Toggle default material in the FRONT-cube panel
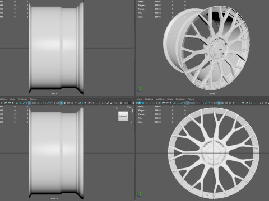Image resolution: width=269 pixels, height=201 pixels. coord(65,103)
